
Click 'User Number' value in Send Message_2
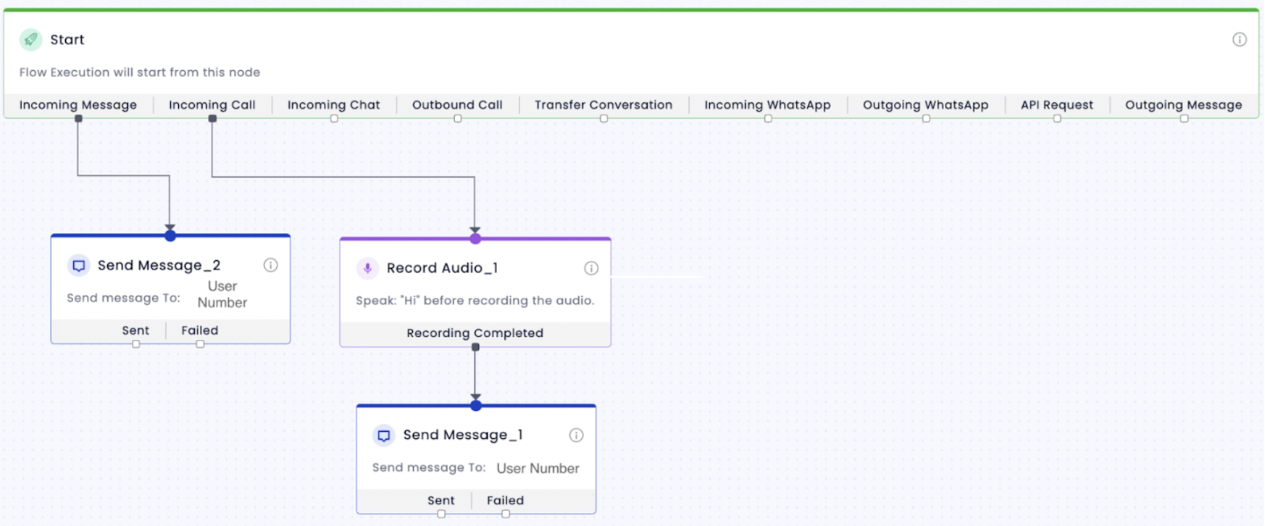pyautogui.click(x=222, y=295)
